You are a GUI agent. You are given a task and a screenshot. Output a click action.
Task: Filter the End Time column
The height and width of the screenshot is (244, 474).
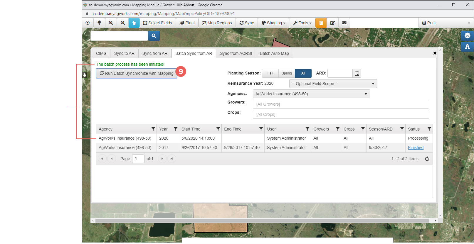pyautogui.click(x=261, y=129)
